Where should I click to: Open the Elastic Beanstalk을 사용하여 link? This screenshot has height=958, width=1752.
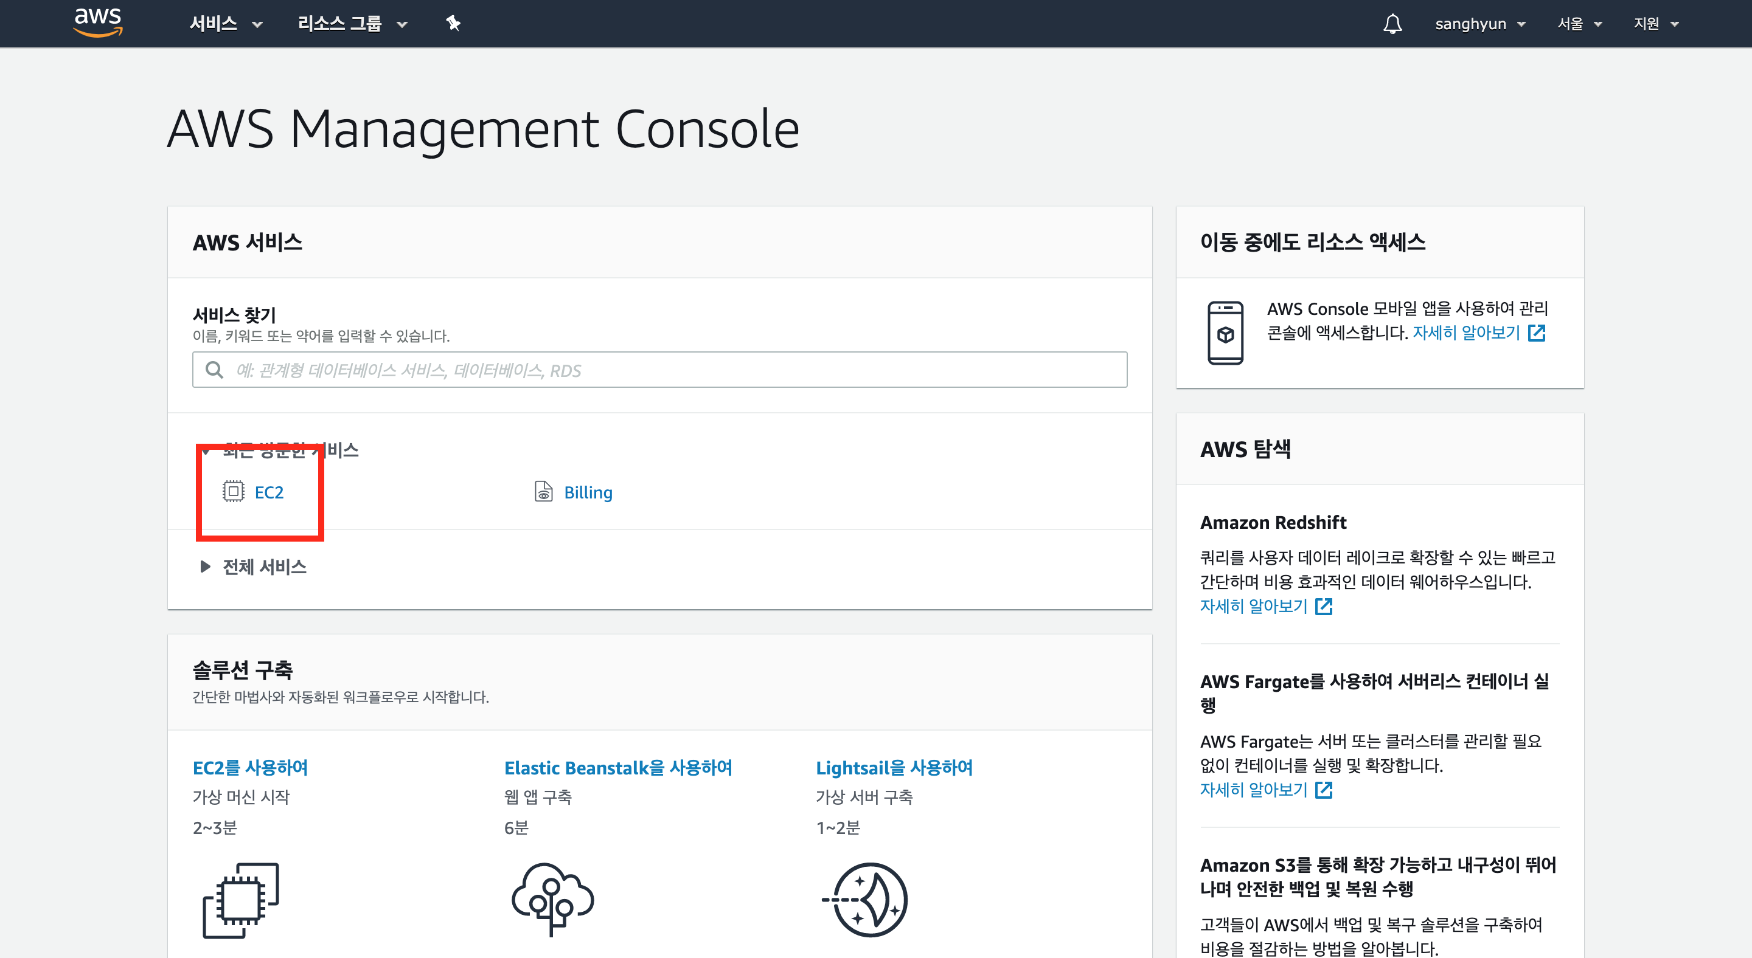617,768
